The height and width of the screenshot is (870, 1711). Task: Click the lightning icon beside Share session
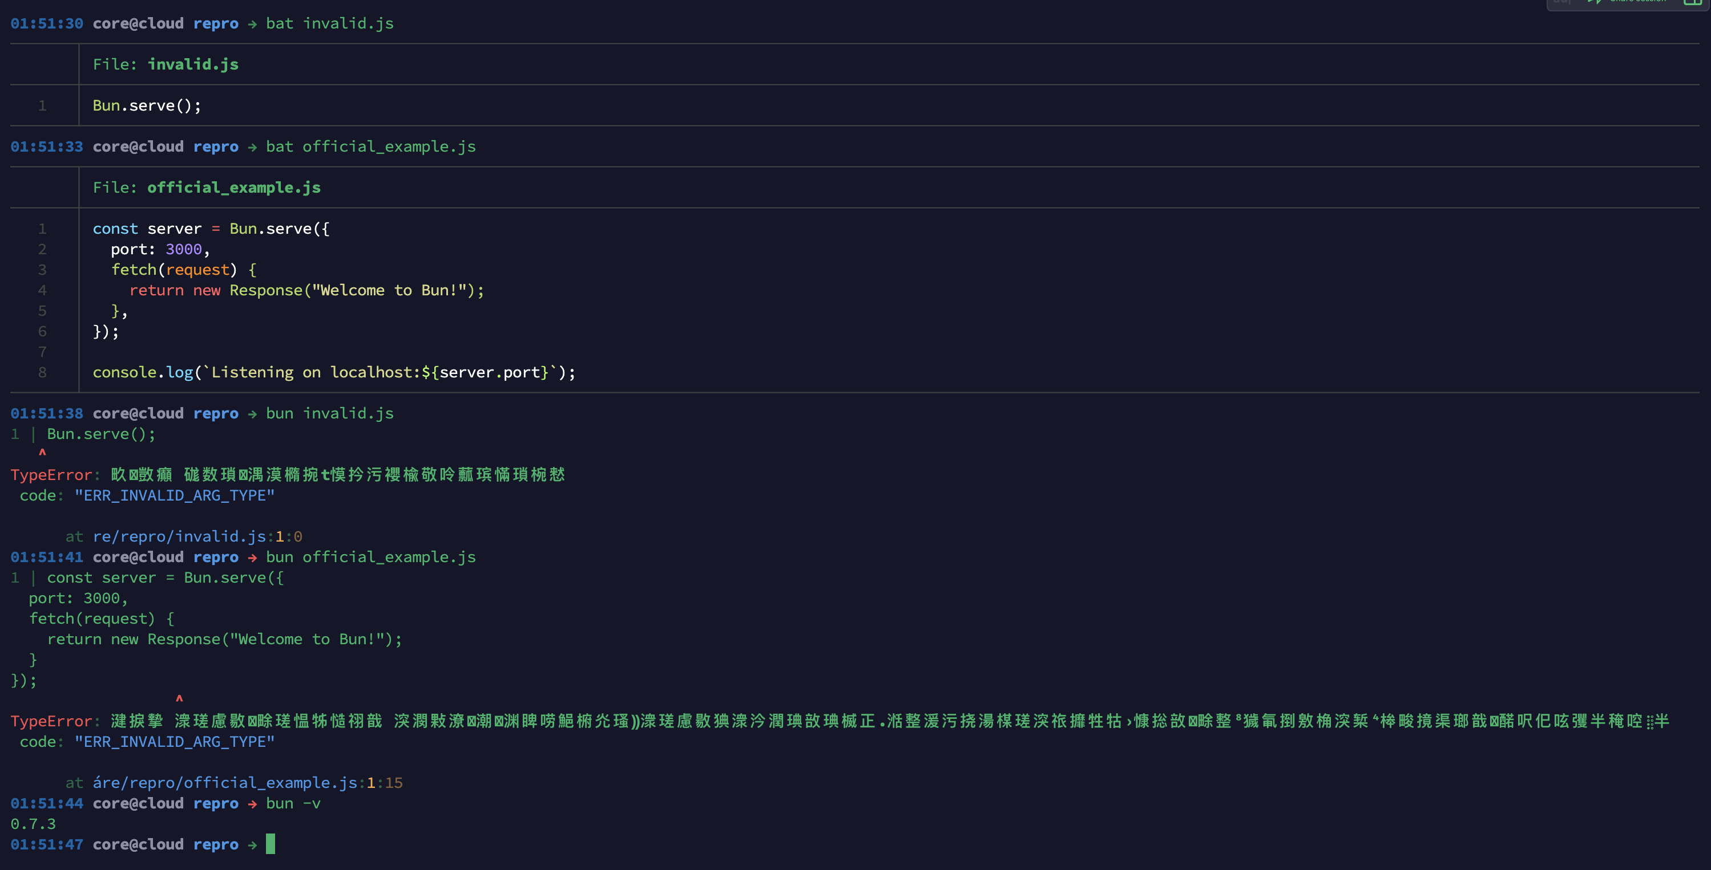(x=1594, y=2)
